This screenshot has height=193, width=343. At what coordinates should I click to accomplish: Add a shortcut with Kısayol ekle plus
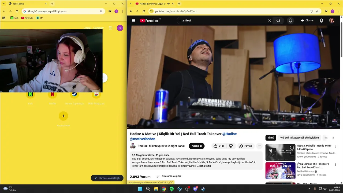63,116
